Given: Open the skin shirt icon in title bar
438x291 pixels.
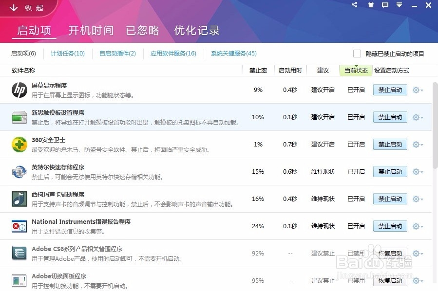Looking at the screenshot, I should [371, 5].
